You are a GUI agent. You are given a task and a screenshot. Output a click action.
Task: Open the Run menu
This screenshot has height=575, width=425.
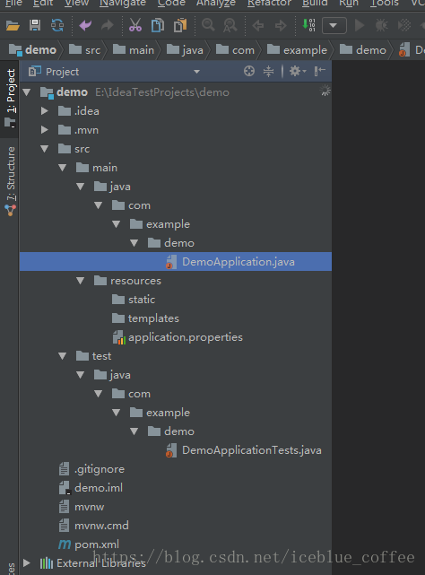[349, 4]
